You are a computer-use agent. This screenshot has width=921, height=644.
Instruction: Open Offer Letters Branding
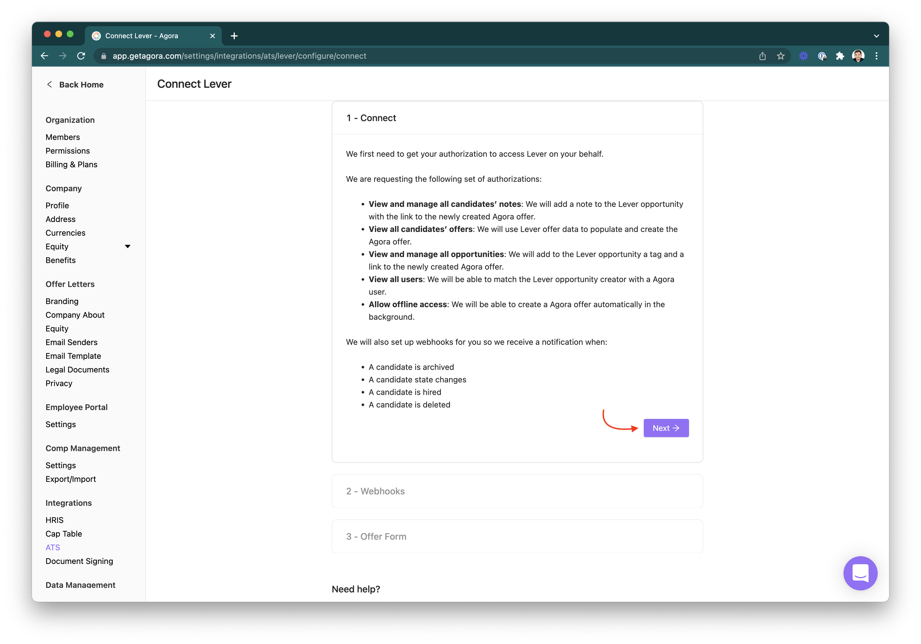62,301
